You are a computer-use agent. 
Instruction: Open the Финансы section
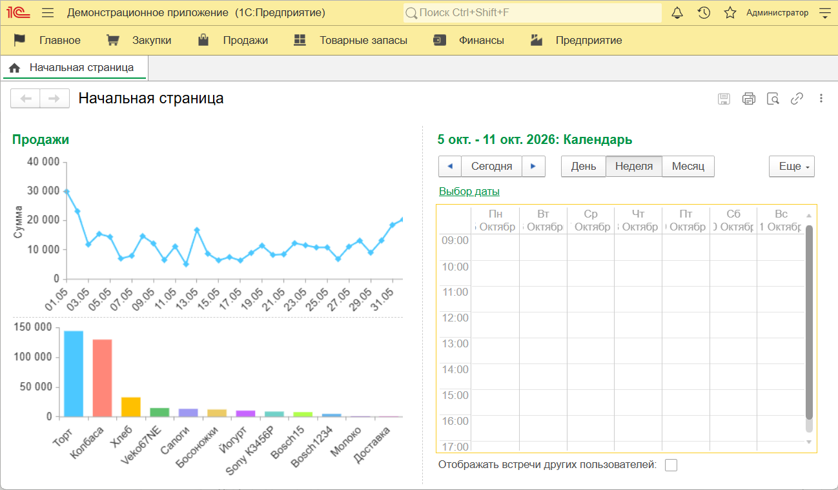coord(469,41)
